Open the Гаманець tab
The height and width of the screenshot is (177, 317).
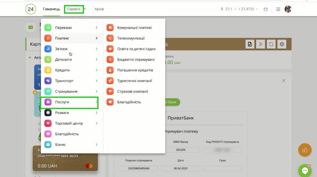pos(51,9)
